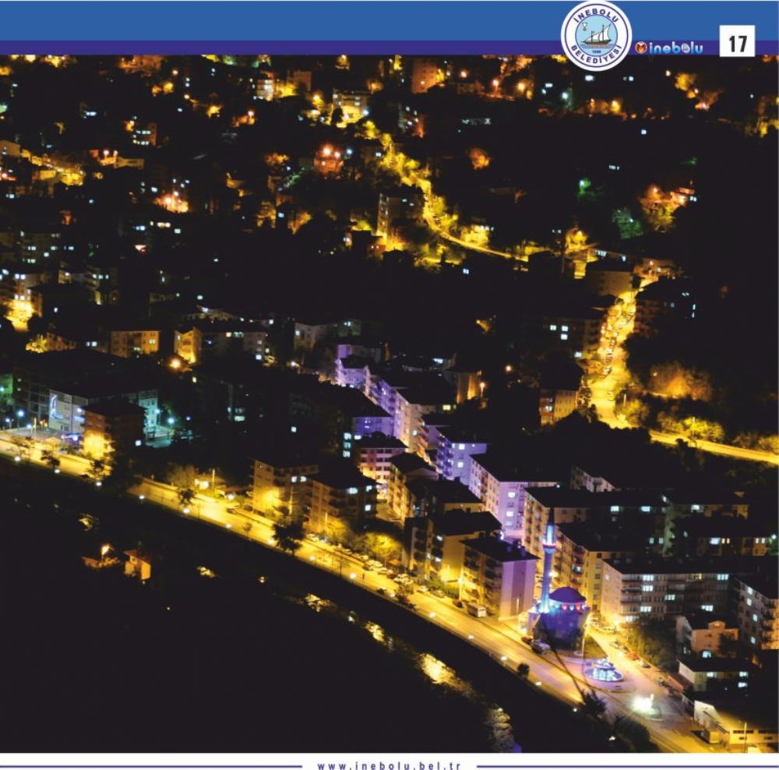
Task: Click the small lit house by the riverbank
Action: (x=137, y=563)
